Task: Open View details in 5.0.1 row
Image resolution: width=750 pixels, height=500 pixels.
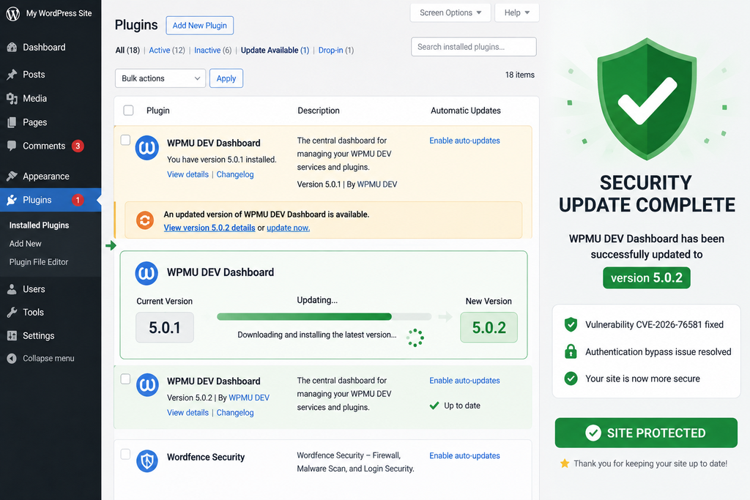Action: (187, 174)
